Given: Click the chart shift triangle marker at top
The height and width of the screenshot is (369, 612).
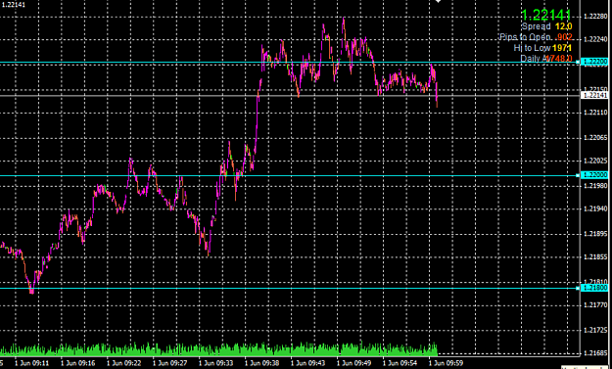Looking at the screenshot, I should pos(438,1).
